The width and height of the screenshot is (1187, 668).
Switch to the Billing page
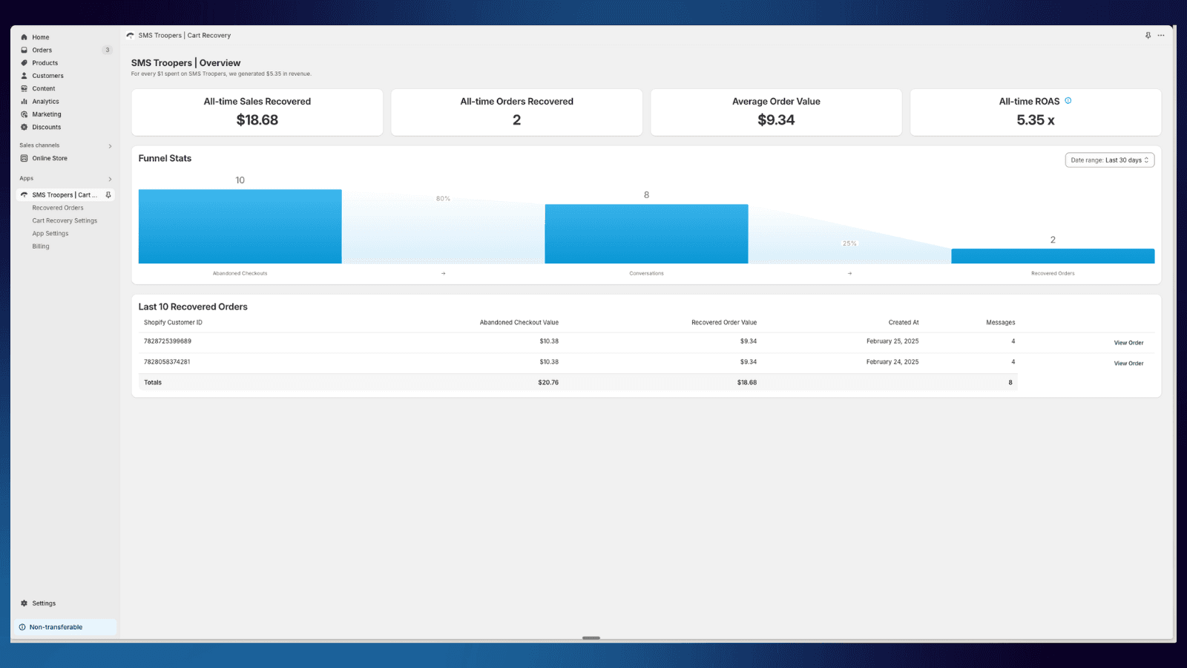click(41, 246)
